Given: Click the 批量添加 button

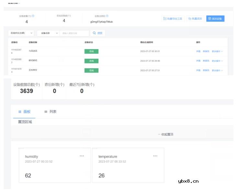Looking at the screenshot, I should pos(195,19).
